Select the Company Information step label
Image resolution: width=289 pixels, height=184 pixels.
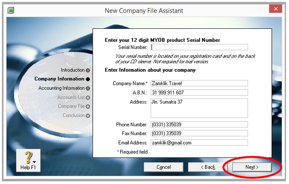(59, 79)
